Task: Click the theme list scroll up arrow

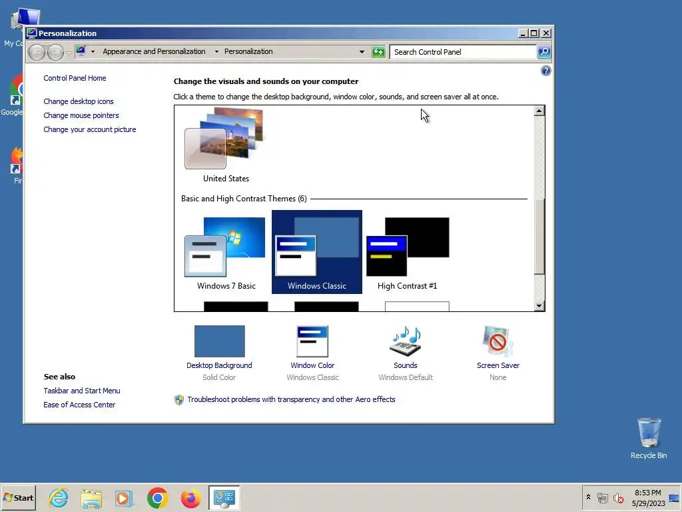Action: tap(539, 111)
